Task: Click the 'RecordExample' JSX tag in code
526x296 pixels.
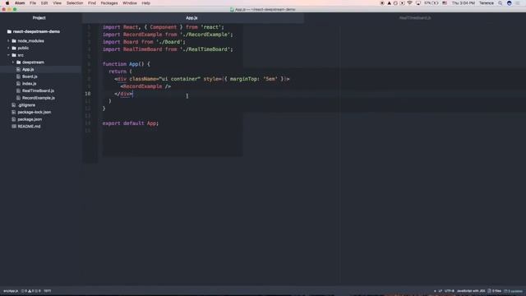Action: pyautogui.click(x=142, y=86)
